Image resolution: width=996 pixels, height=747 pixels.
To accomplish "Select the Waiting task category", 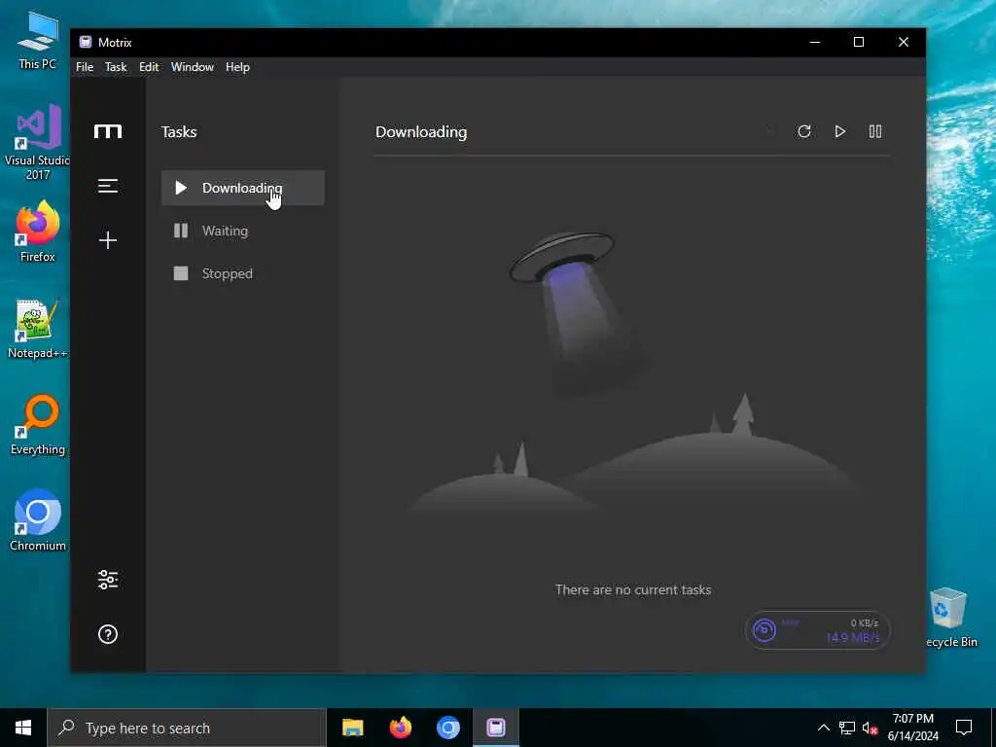I will (x=242, y=231).
